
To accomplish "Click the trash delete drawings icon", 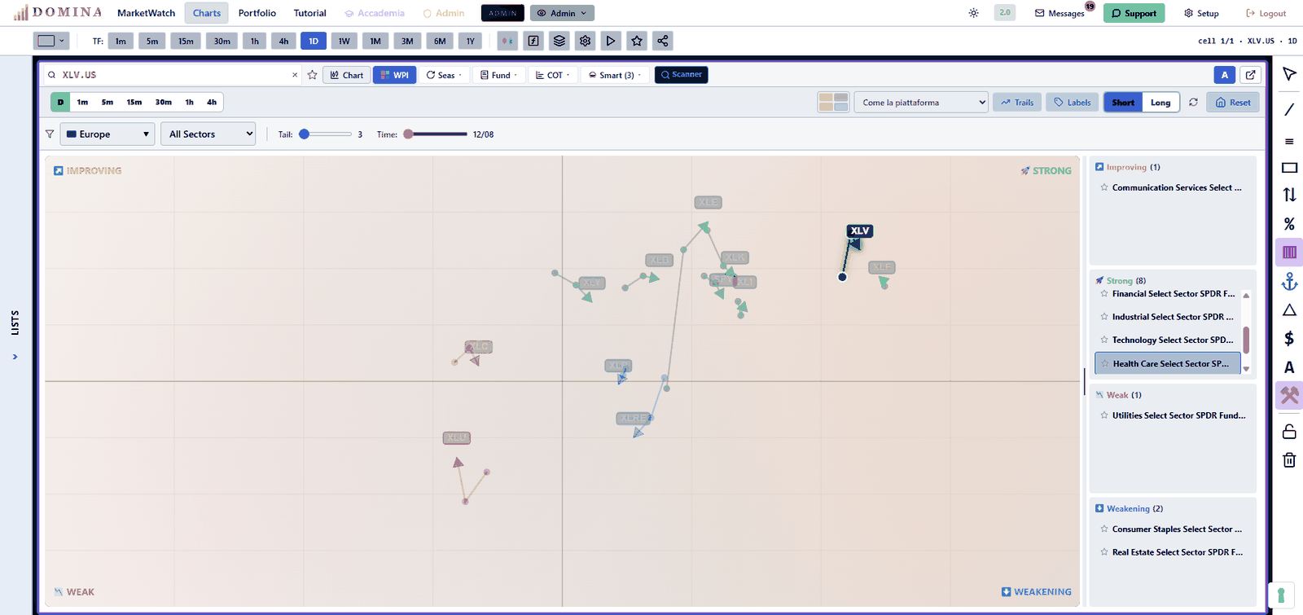I will 1289,460.
